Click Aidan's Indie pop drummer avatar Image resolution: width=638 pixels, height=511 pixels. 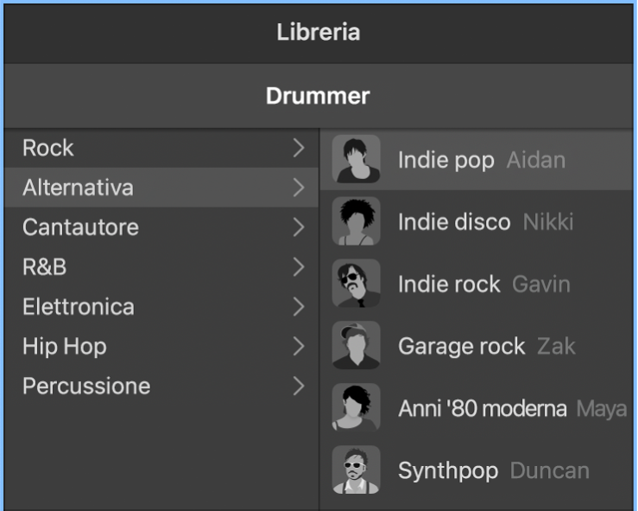tap(356, 159)
